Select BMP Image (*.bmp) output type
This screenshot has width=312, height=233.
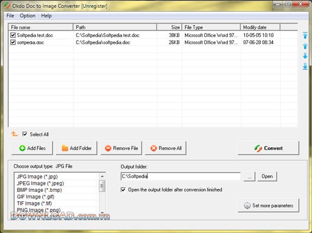click(x=39, y=190)
